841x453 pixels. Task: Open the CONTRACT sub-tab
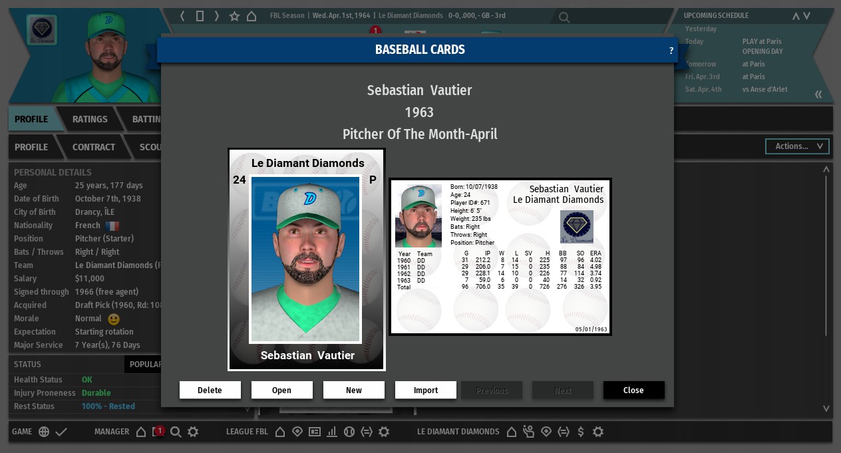pyautogui.click(x=94, y=147)
